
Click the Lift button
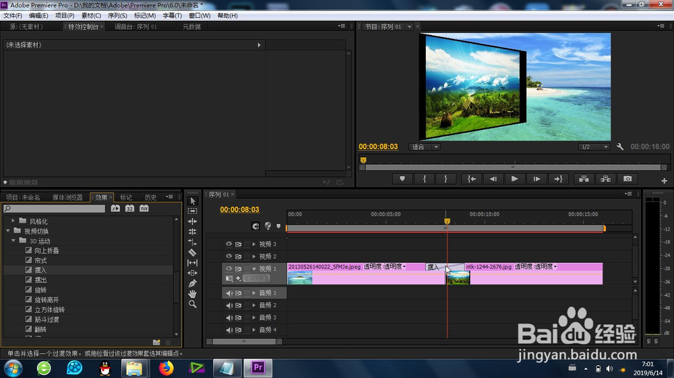click(584, 179)
